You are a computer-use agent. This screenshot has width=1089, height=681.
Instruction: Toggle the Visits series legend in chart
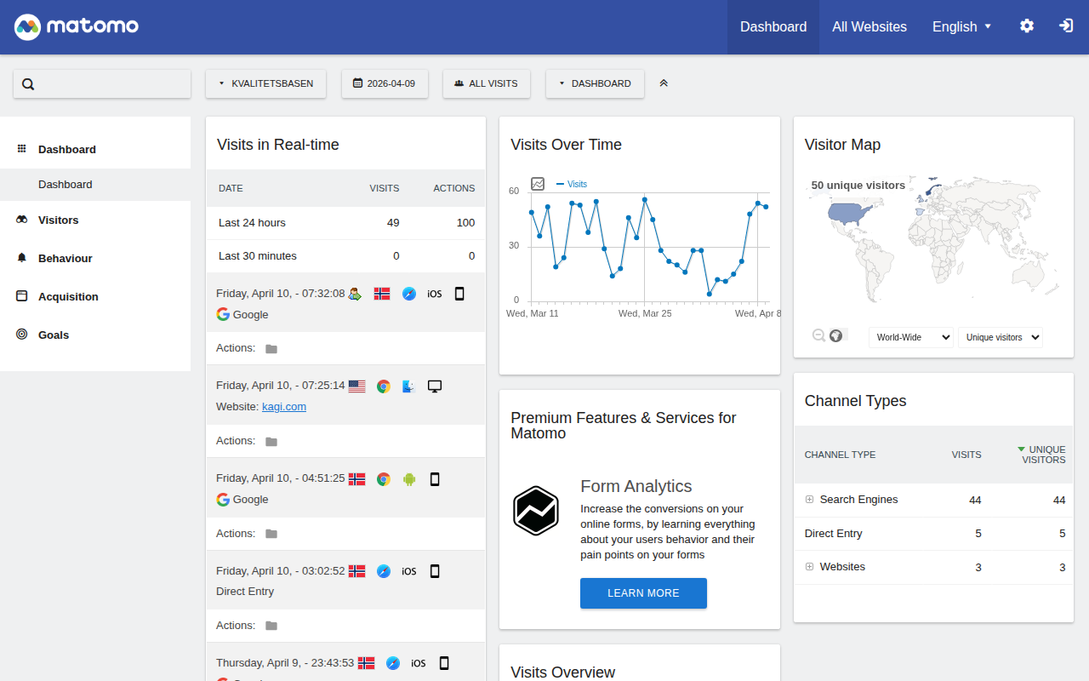coord(572,184)
